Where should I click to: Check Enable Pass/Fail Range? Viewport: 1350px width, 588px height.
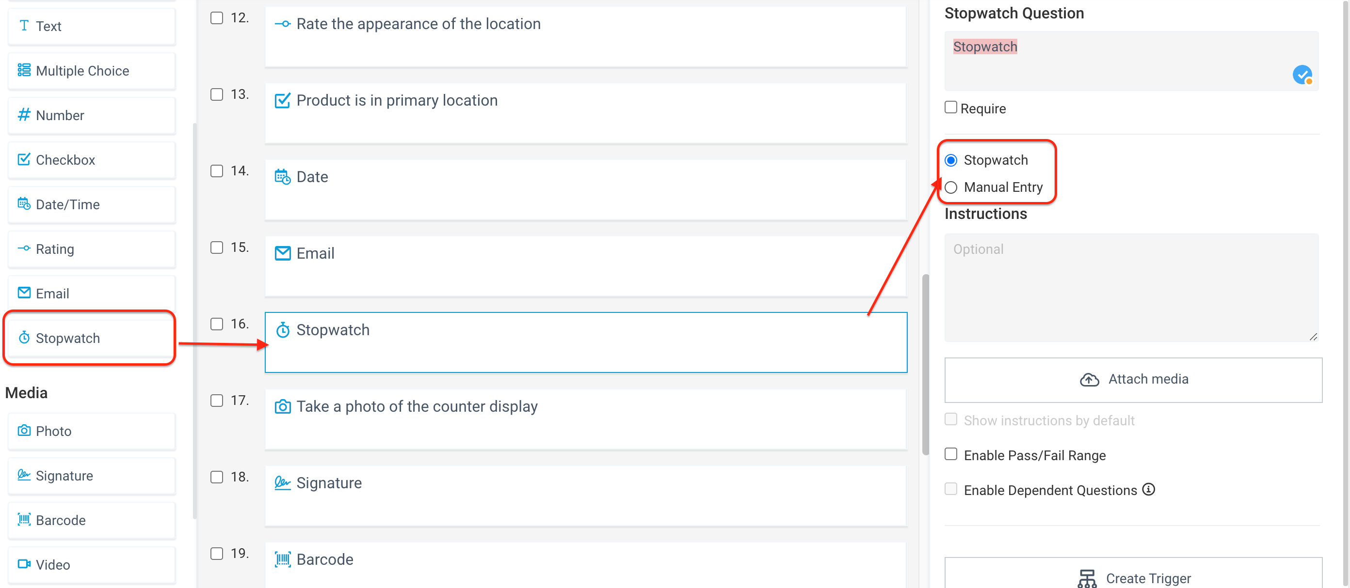(x=951, y=454)
